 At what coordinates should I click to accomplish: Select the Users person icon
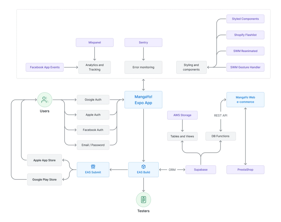(x=45, y=100)
